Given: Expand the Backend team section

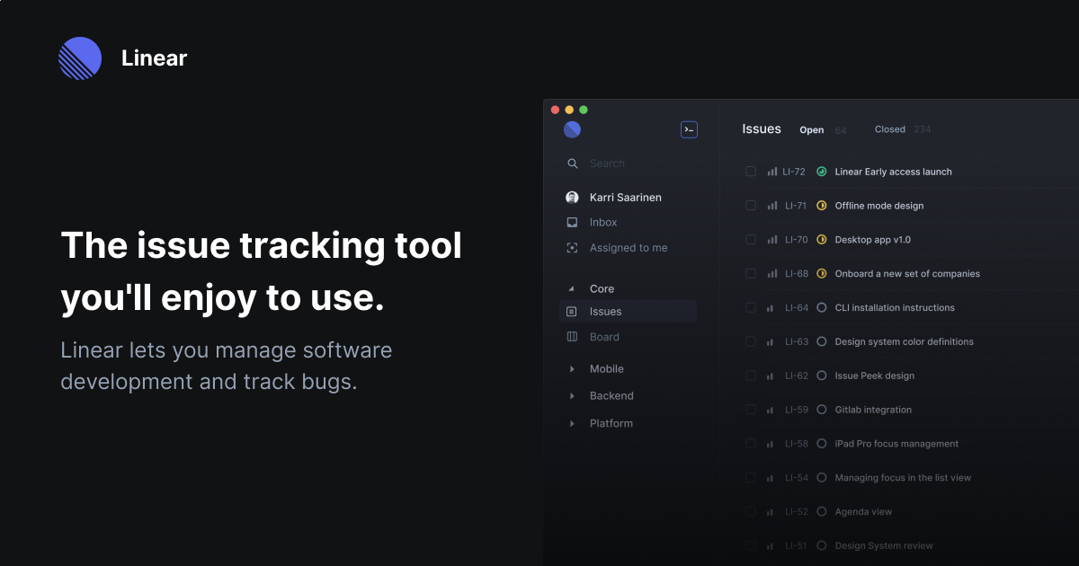Looking at the screenshot, I should point(572,396).
